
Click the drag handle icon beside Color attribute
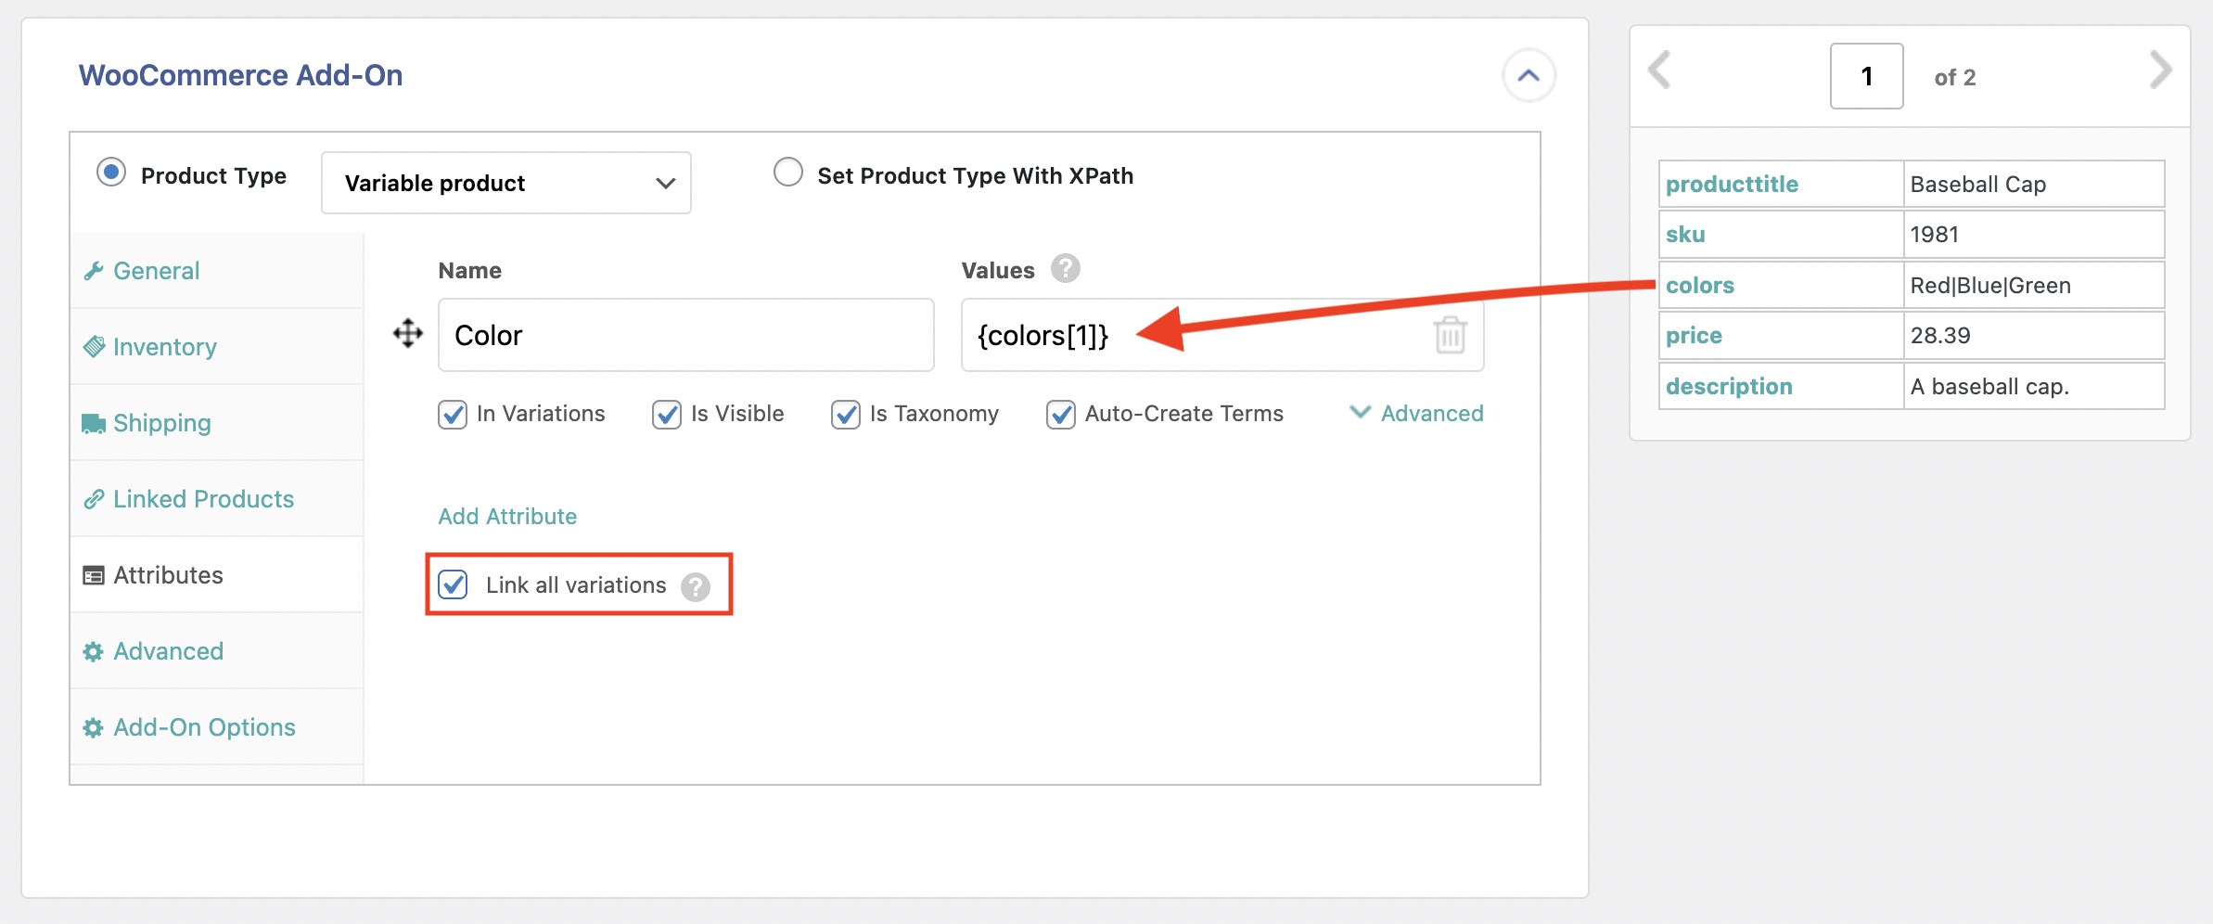pyautogui.click(x=408, y=334)
